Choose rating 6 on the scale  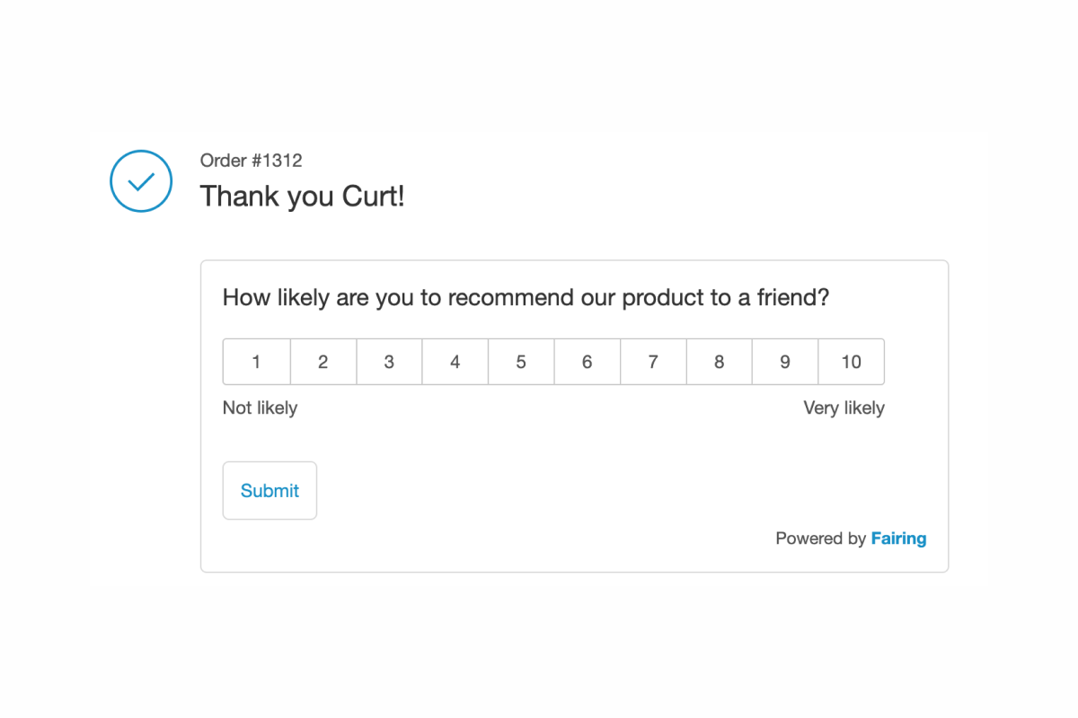click(x=587, y=362)
